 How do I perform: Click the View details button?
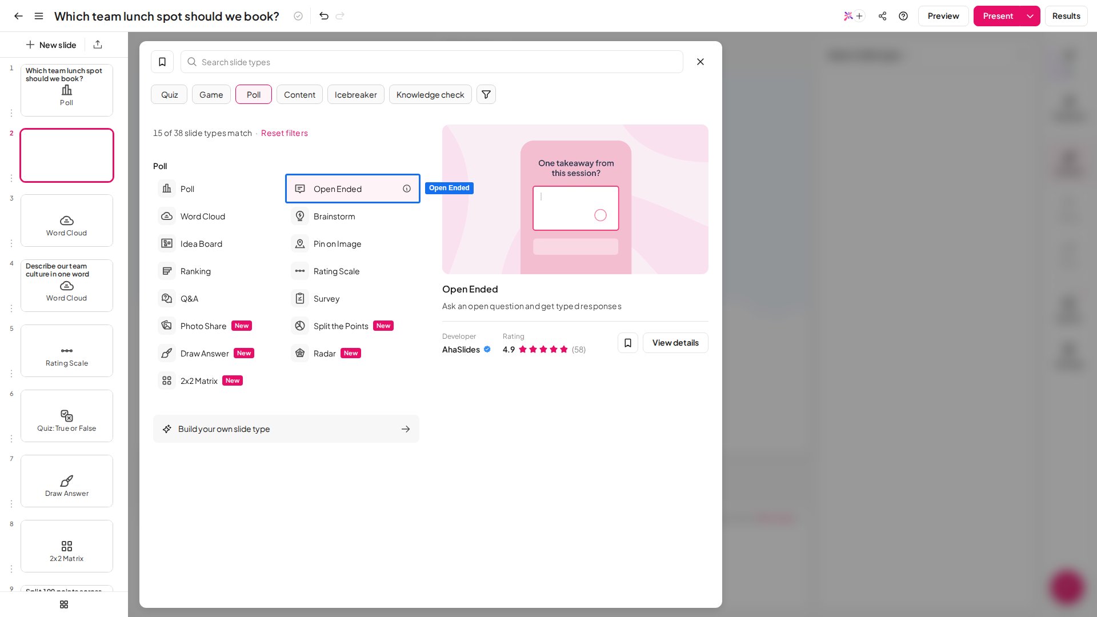675,343
